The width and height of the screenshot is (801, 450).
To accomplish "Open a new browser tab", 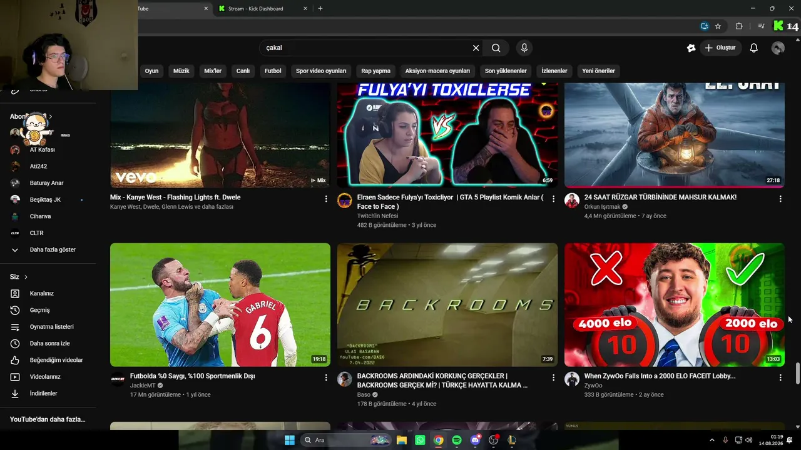I will pyautogui.click(x=320, y=9).
